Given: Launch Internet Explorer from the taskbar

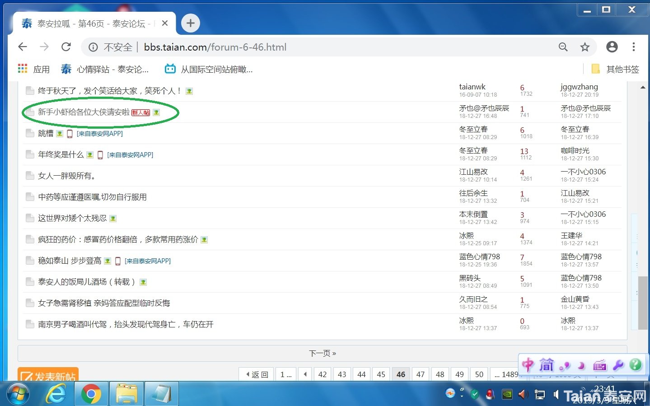Looking at the screenshot, I should click(x=56, y=394).
